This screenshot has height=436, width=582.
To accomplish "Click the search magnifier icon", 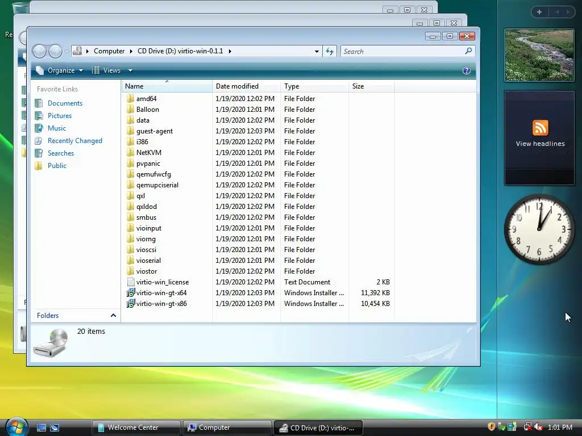I will click(468, 51).
